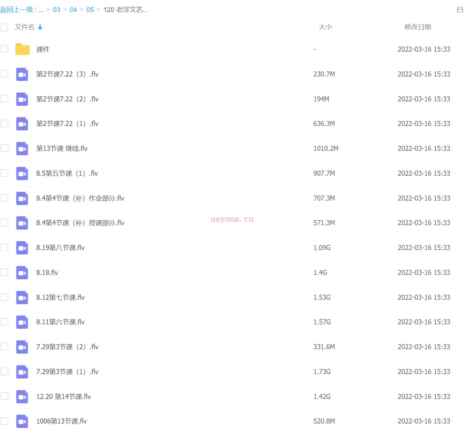Click video icon for 8.12第七节课.flv
The width and height of the screenshot is (464, 438).
coord(22,298)
